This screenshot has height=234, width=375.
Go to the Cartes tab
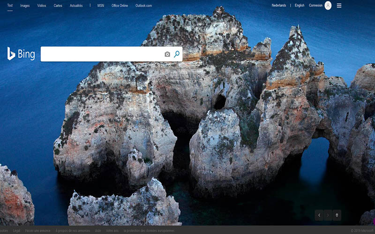58,6
